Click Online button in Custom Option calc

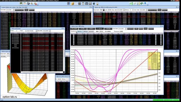click(26, 10)
